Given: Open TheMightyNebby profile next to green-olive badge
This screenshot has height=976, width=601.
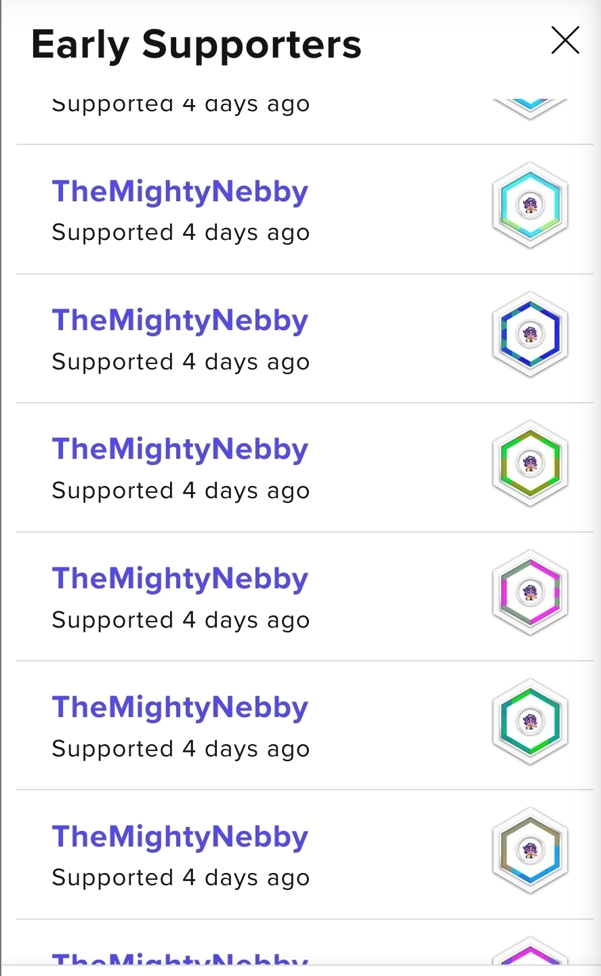Looking at the screenshot, I should [x=180, y=449].
